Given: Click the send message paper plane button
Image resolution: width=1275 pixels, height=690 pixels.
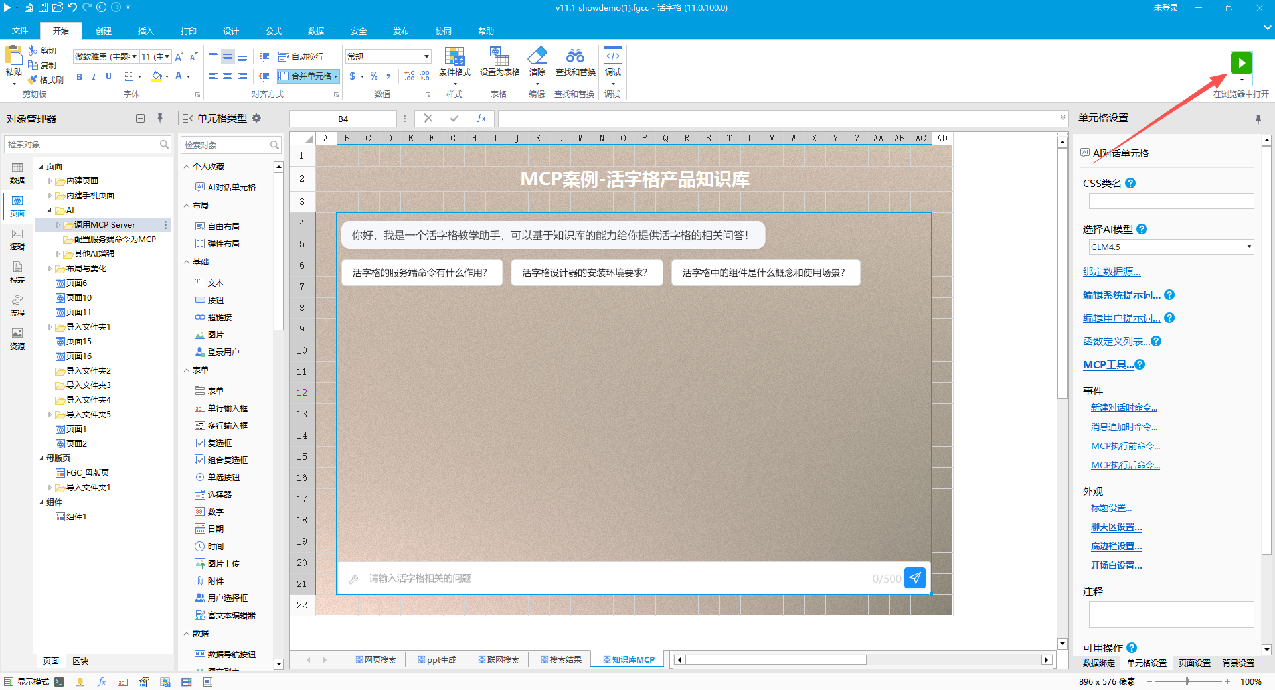Looking at the screenshot, I should coord(915,578).
